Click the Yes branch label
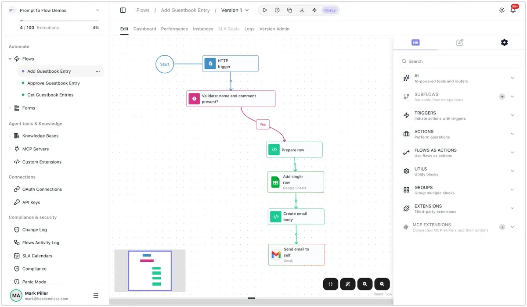This screenshot has width=527, height=307. pos(263,124)
